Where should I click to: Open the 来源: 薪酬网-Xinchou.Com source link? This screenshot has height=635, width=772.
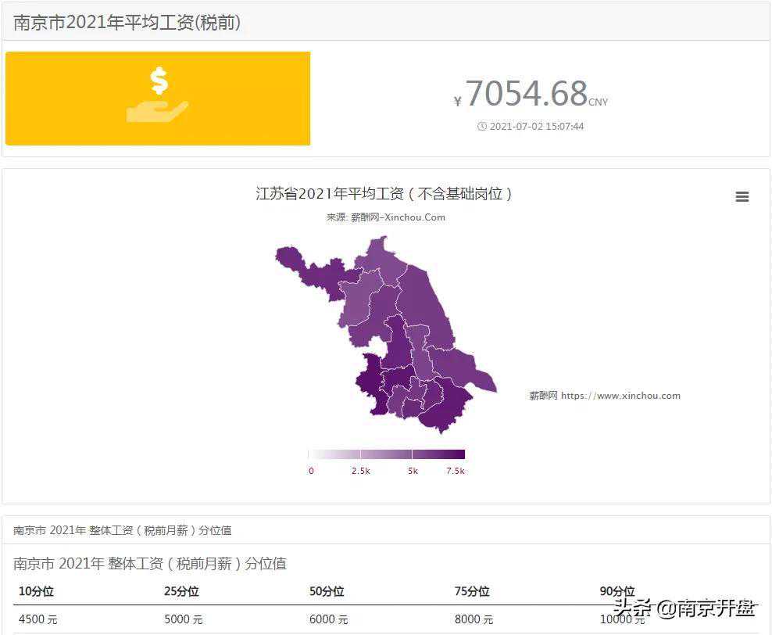pyautogui.click(x=385, y=217)
